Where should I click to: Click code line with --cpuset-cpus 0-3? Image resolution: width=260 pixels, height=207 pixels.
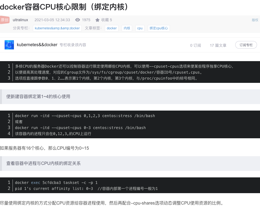point(80,128)
